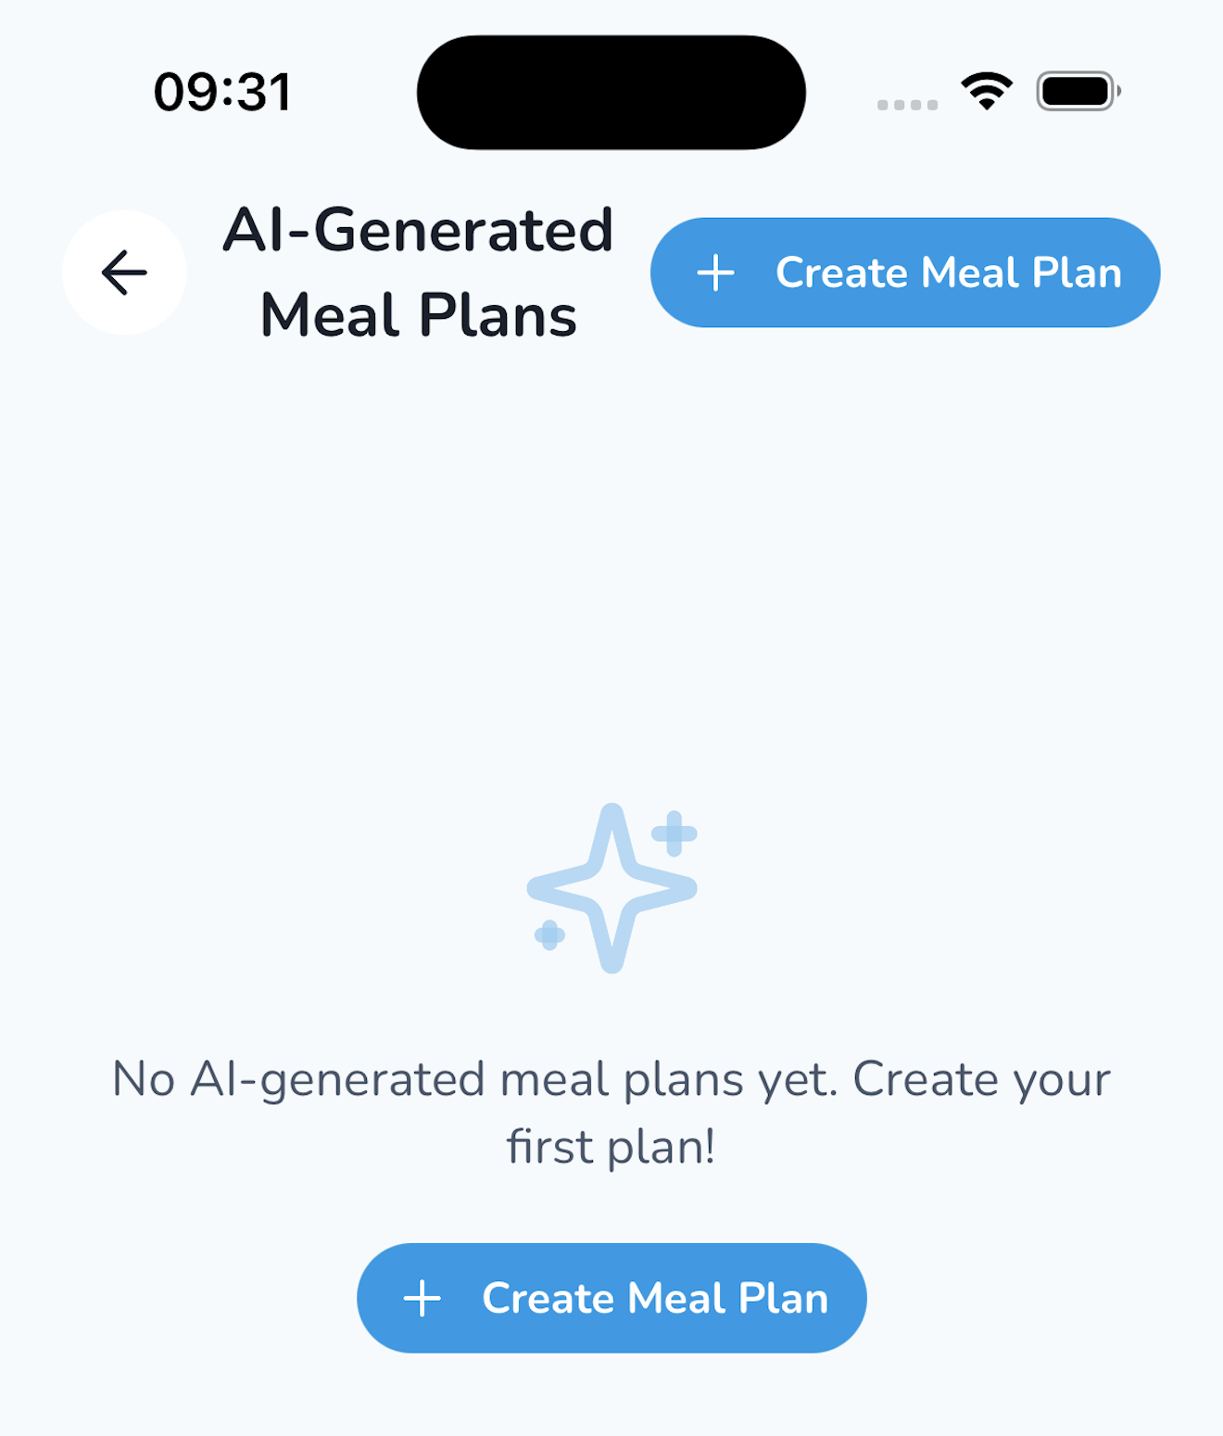Tap the battery indicator icon
1223x1436 pixels.
tap(1078, 91)
